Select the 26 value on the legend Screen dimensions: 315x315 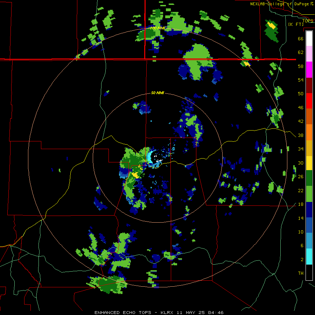(301, 177)
